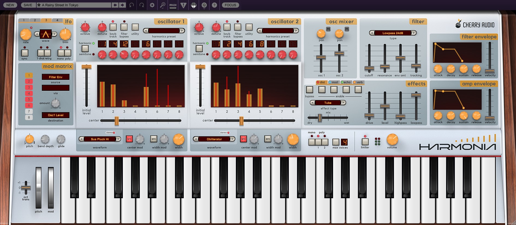Select LFO tab 1
This screenshot has width=516, height=225.
(24, 20)
